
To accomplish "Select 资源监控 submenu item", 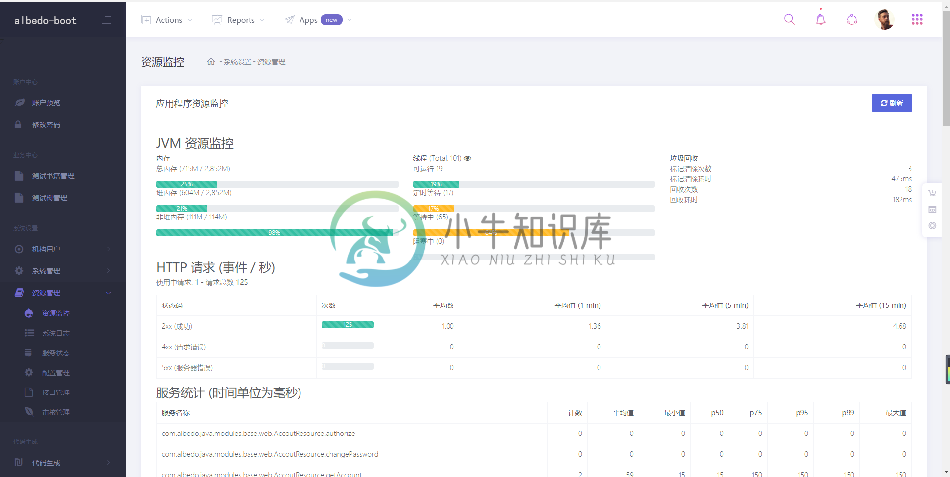I will pos(63,313).
